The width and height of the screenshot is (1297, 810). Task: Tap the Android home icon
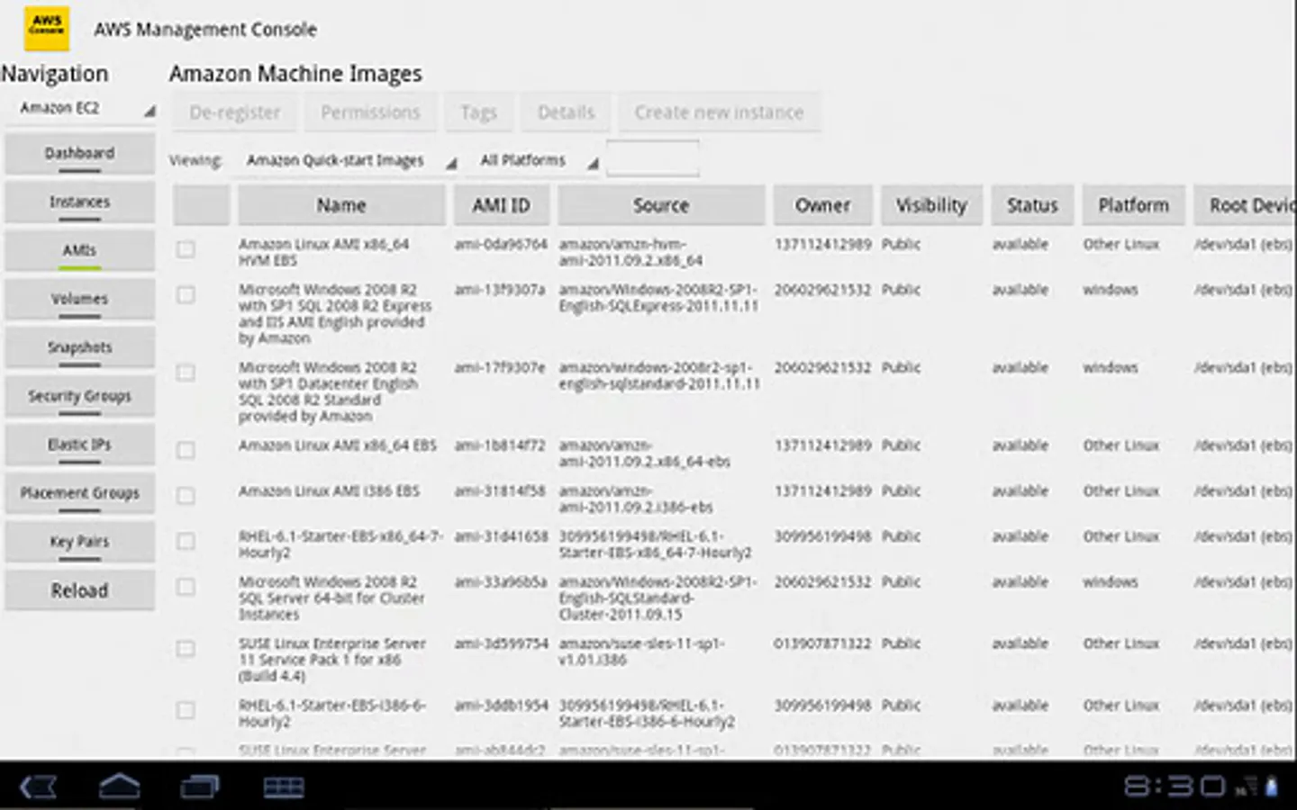click(119, 787)
